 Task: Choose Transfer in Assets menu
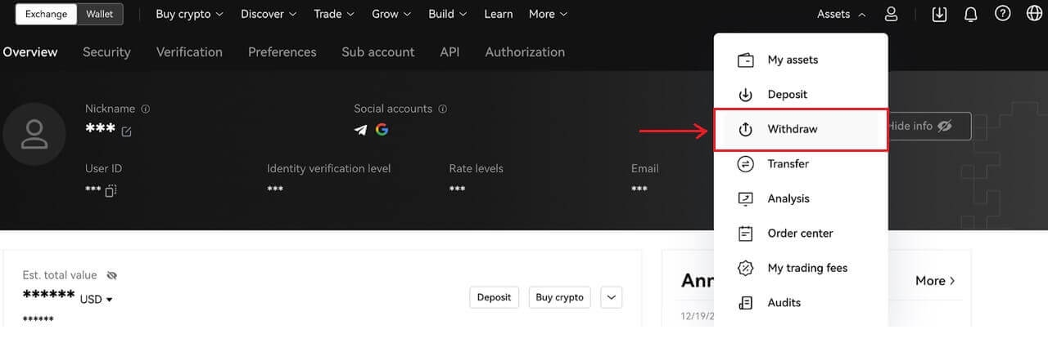point(788,164)
